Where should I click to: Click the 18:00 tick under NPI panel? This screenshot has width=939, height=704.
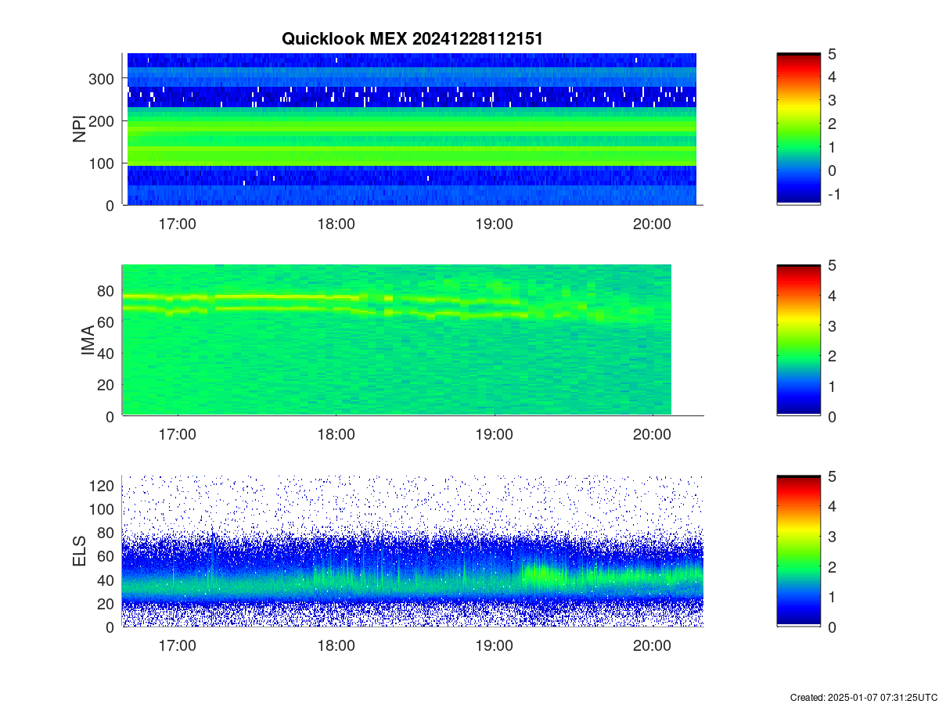pyautogui.click(x=336, y=223)
